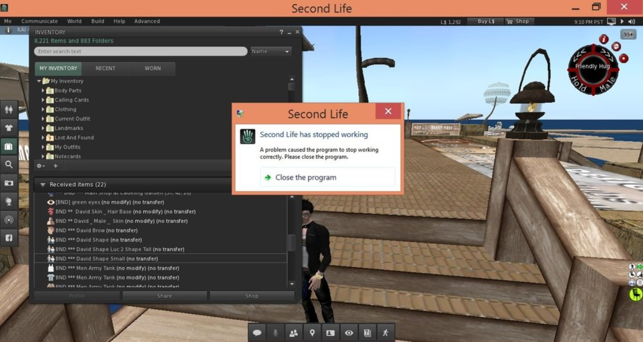Open the Build menu
Viewport: 643px width, 342px height.
97,21
